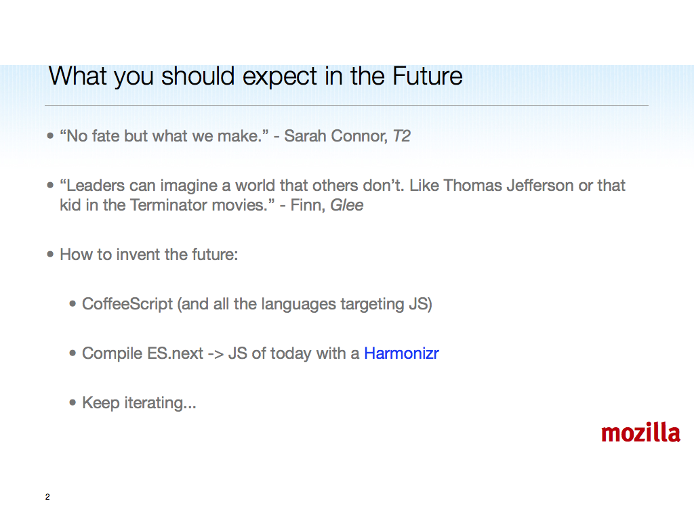Image resolution: width=694 pixels, height=520 pixels.
Task: Select the 'Keep iterating...' bullet
Action: (139, 403)
